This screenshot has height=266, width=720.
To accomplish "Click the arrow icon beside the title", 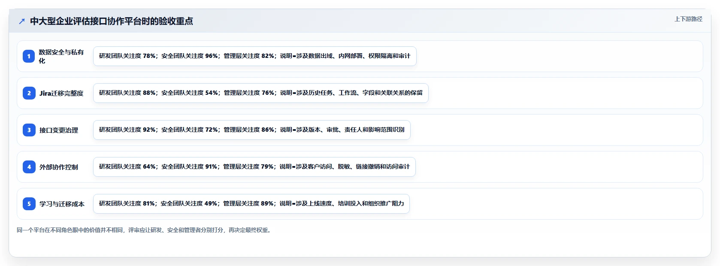I will [x=22, y=21].
